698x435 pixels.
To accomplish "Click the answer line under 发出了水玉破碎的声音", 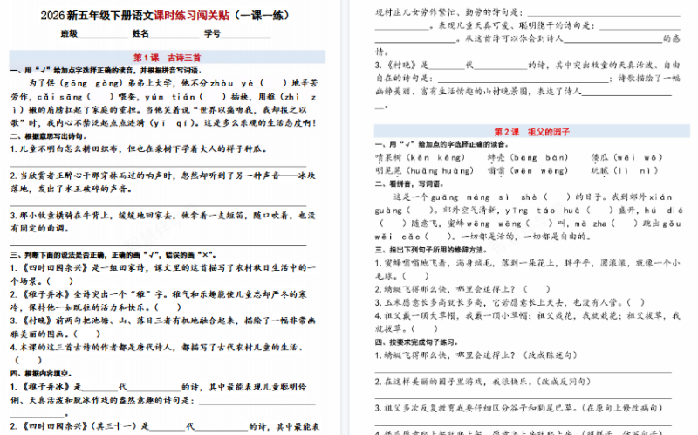I will (158, 205).
